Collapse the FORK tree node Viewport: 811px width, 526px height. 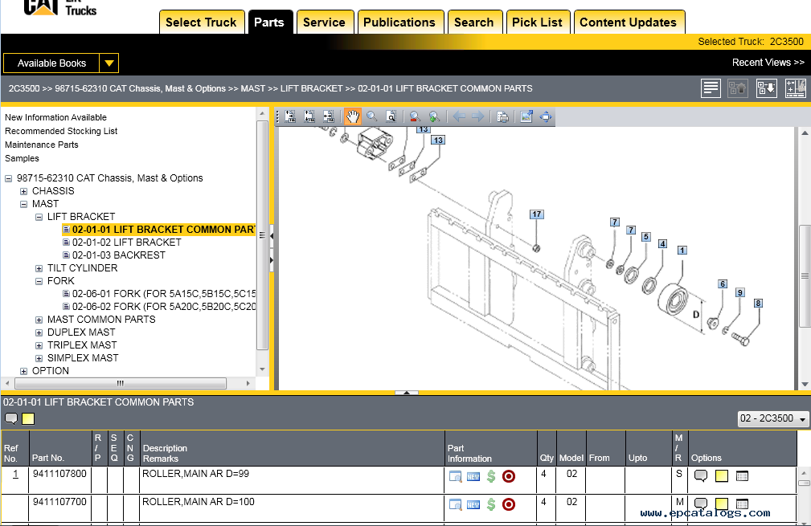[x=39, y=281]
